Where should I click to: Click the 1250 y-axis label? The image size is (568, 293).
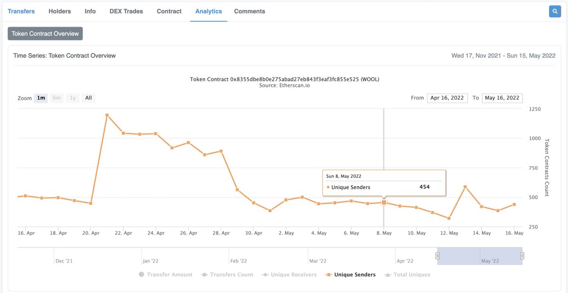pos(535,109)
